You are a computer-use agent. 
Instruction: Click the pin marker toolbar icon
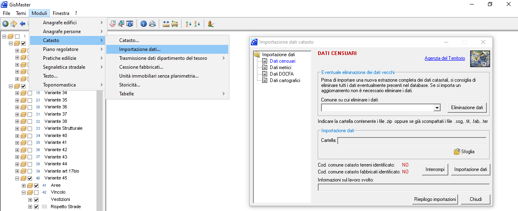coord(211,24)
